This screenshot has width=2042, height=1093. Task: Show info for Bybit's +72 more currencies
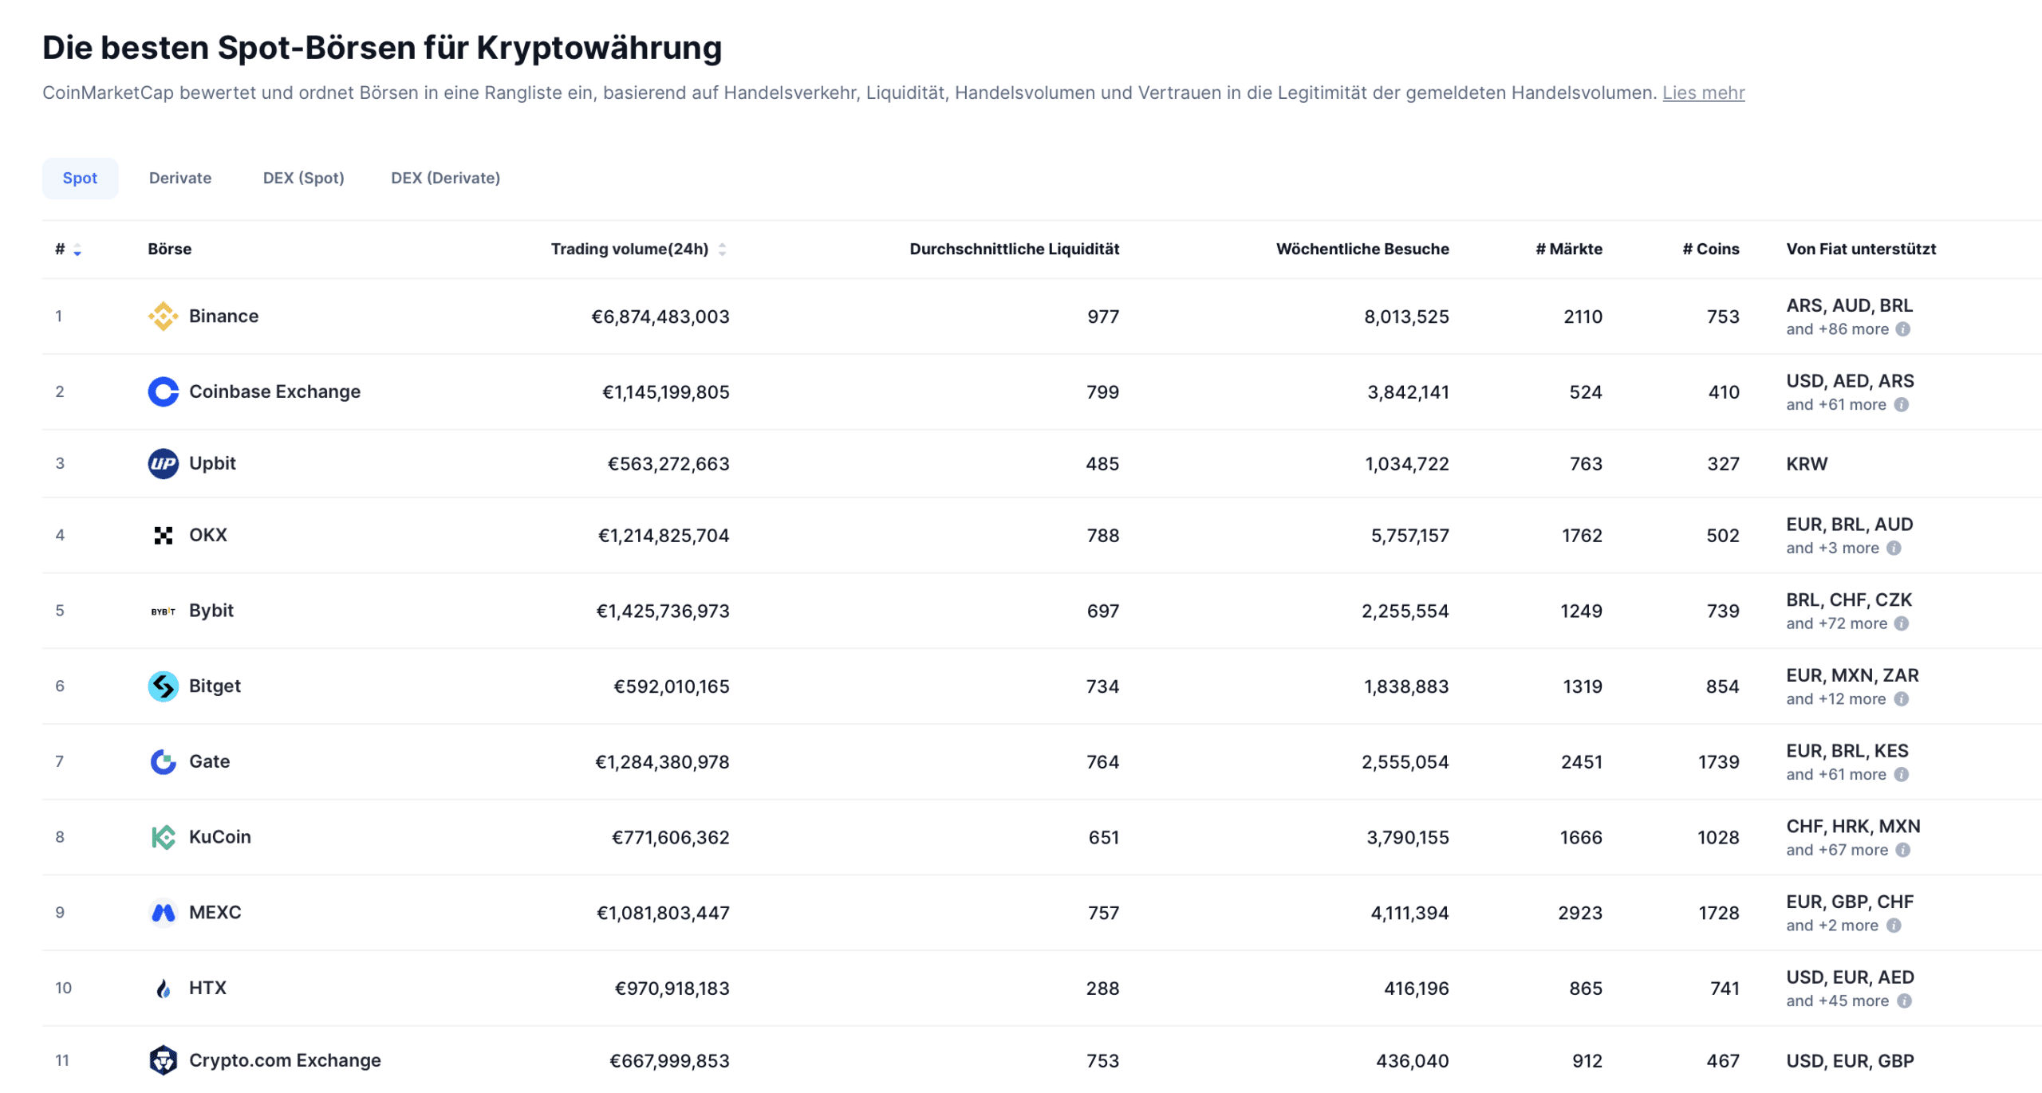[x=1901, y=623]
